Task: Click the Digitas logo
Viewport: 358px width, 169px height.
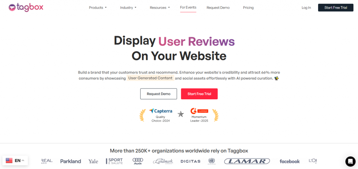Action: point(190,161)
